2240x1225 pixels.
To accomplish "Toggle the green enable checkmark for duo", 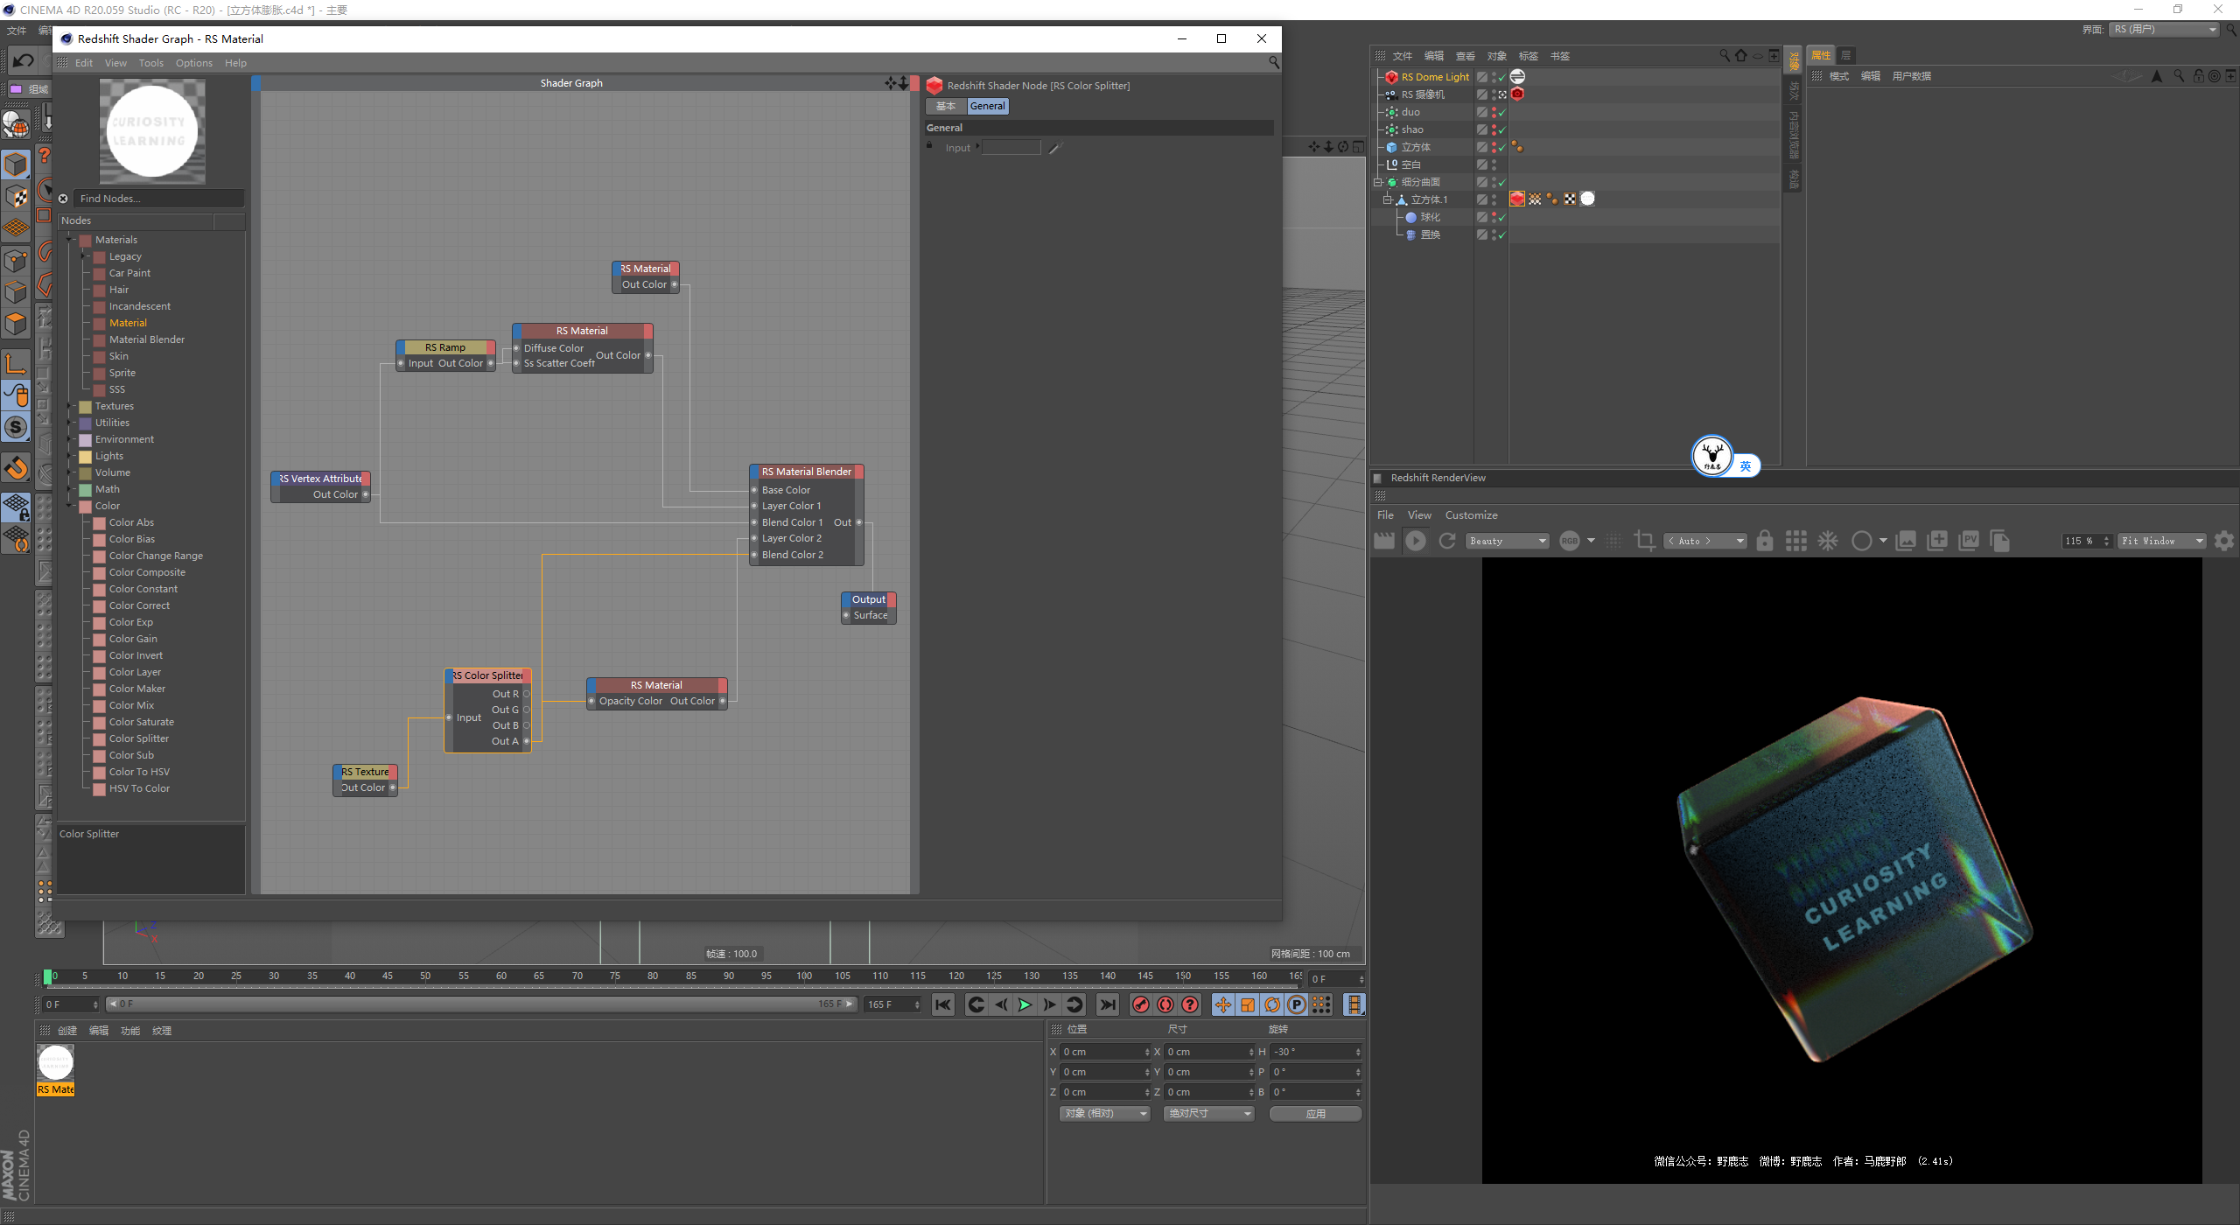I will pyautogui.click(x=1501, y=112).
